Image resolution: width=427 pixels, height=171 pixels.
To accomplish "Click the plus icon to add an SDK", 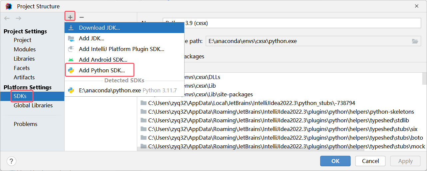I will [x=70, y=17].
